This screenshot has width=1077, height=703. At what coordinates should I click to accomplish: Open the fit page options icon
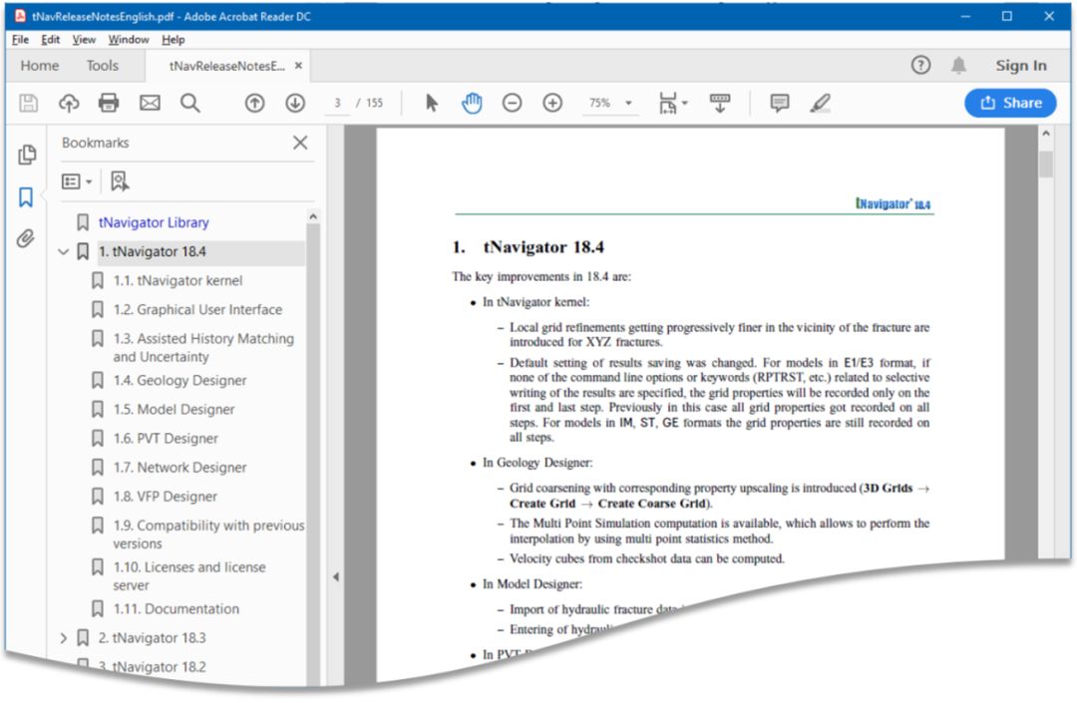tap(672, 103)
